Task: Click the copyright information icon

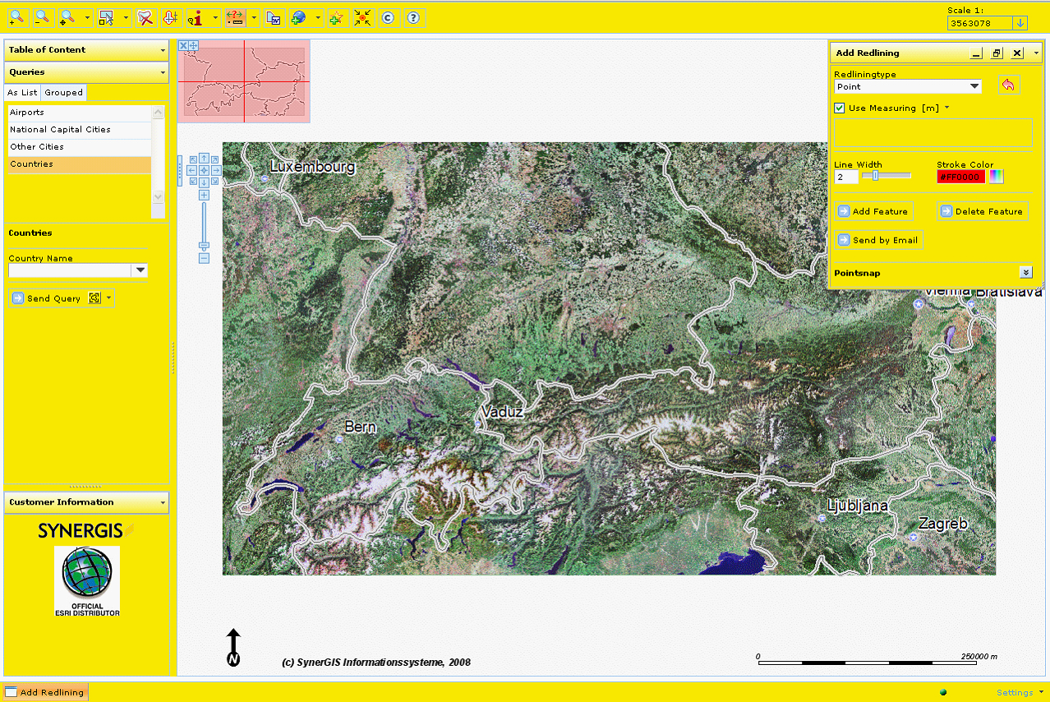Action: tap(387, 17)
